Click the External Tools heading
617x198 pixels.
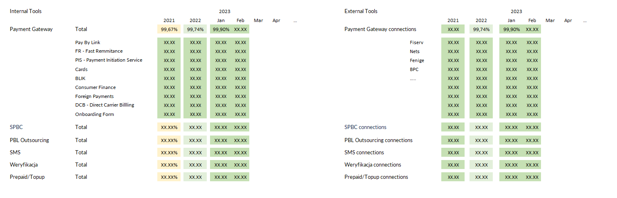361,11
